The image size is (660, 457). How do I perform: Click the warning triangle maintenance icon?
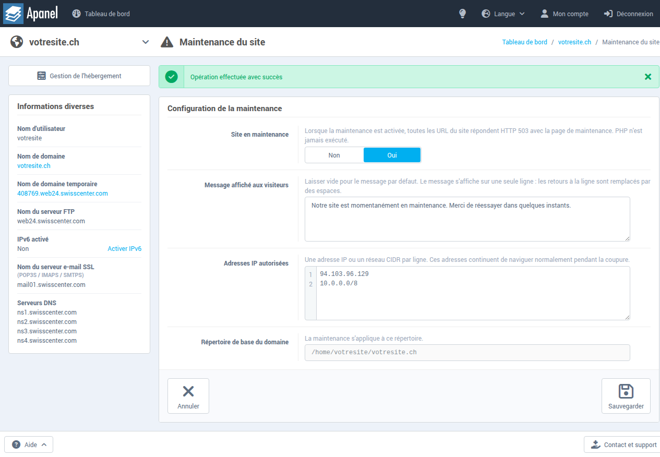pyautogui.click(x=167, y=42)
